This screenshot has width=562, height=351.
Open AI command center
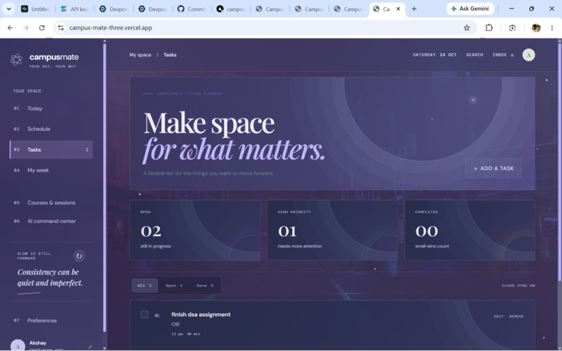[x=51, y=221]
